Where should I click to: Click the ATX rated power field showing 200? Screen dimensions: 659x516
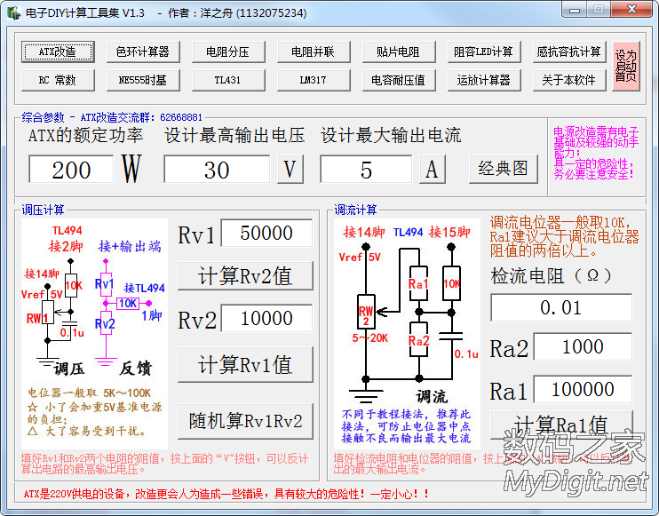[x=71, y=170]
